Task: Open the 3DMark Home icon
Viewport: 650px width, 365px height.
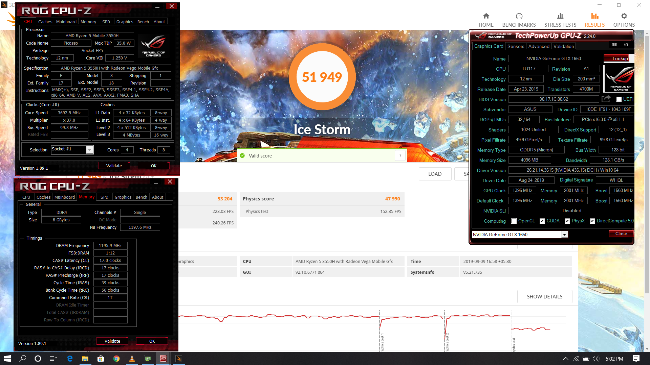Action: click(x=486, y=16)
